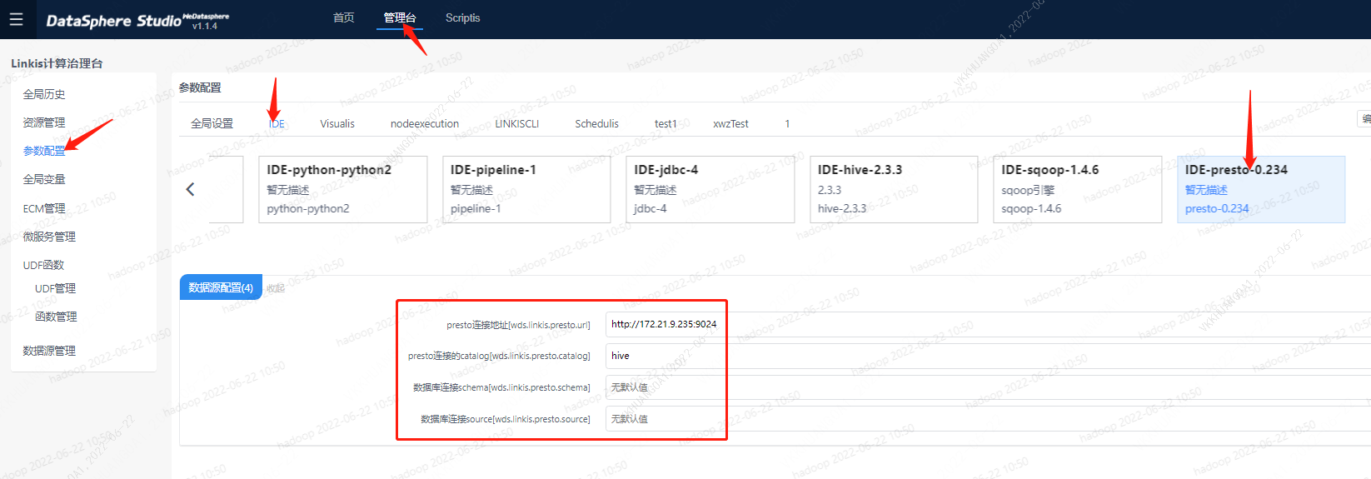Open the 首页 top navigation item
The image size is (1371, 479).
tap(343, 17)
